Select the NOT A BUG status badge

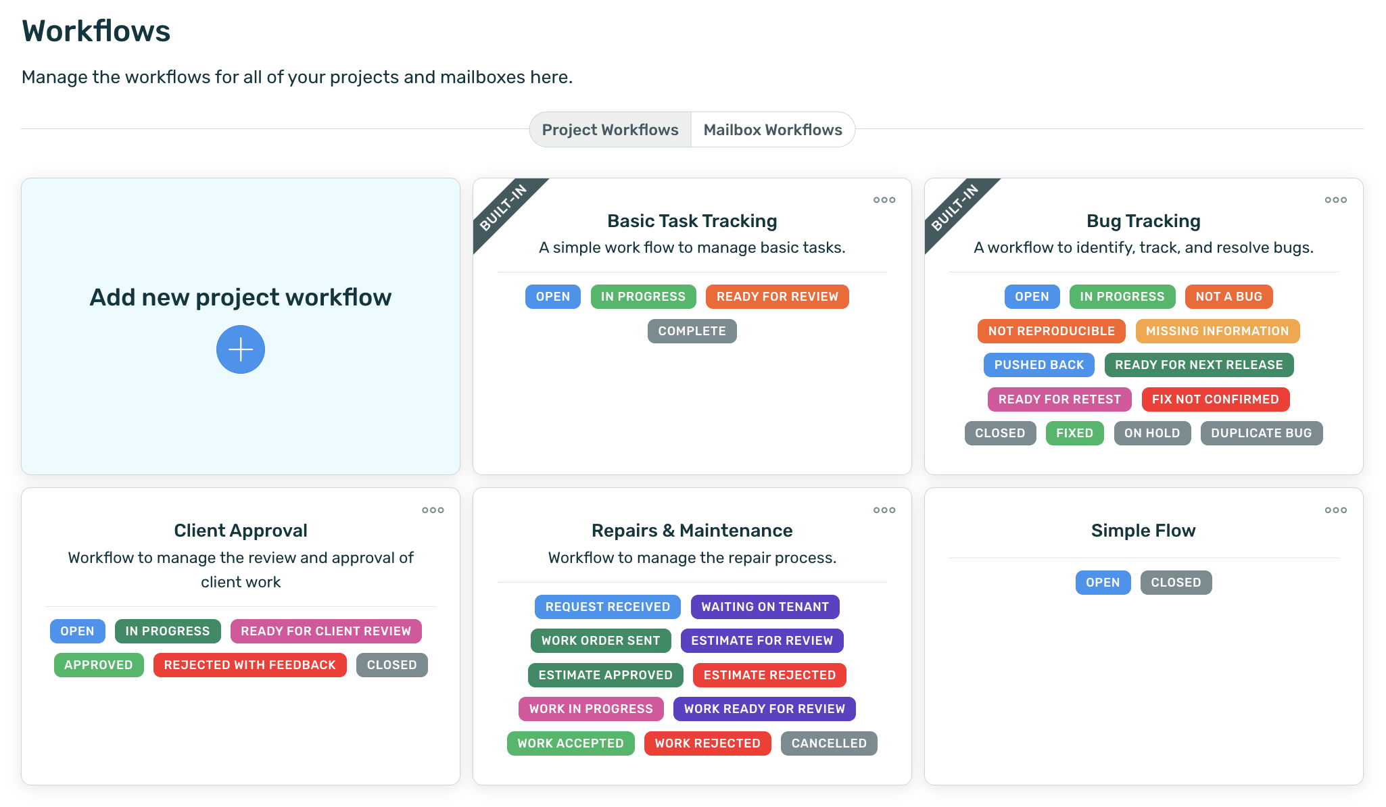[1228, 296]
